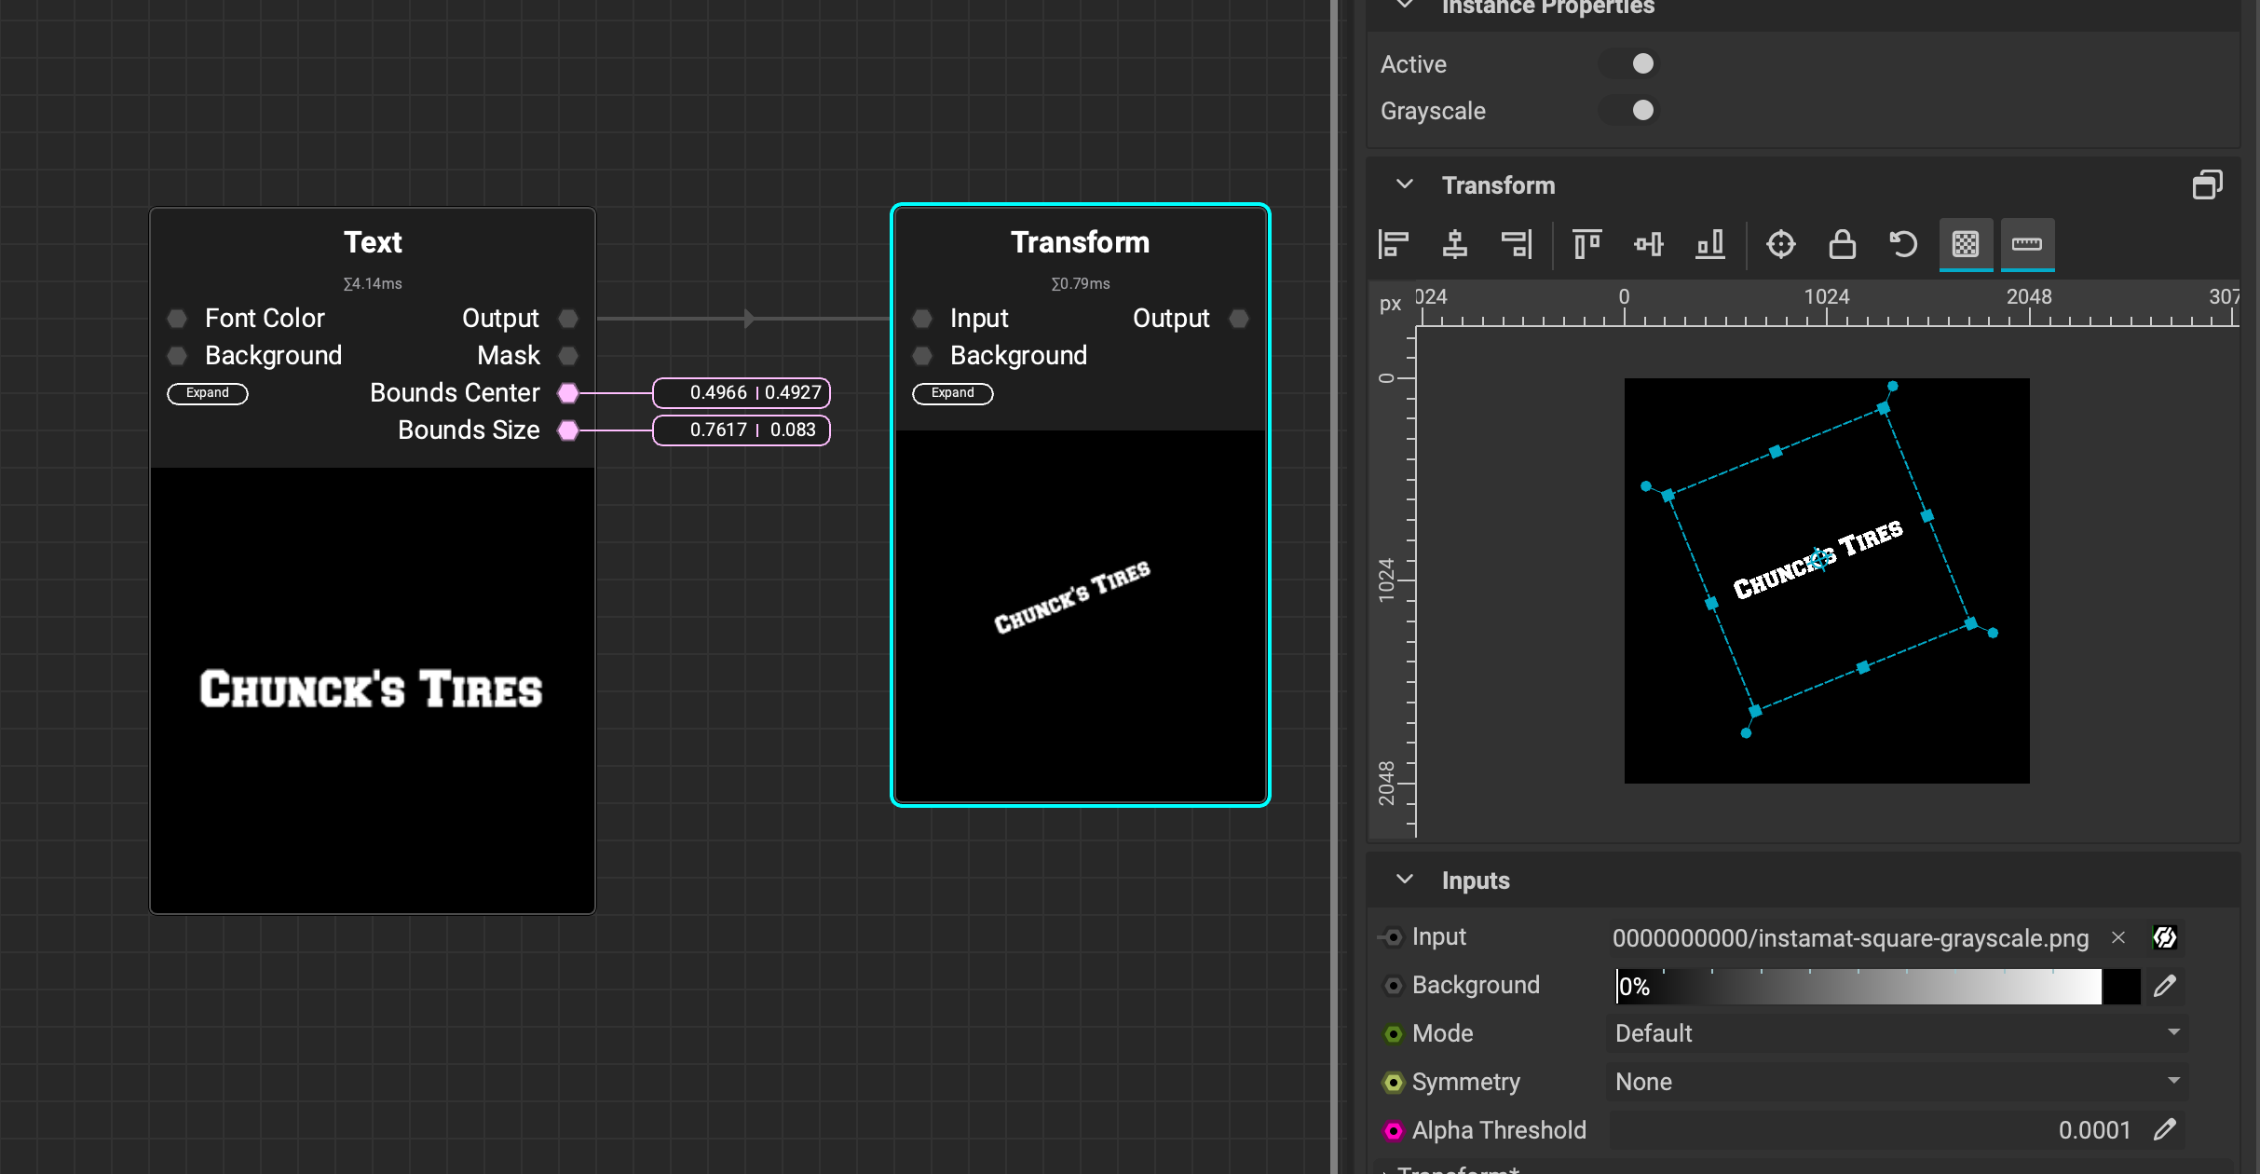Collapse the Inputs section
The width and height of the screenshot is (2260, 1174).
[x=1405, y=880]
